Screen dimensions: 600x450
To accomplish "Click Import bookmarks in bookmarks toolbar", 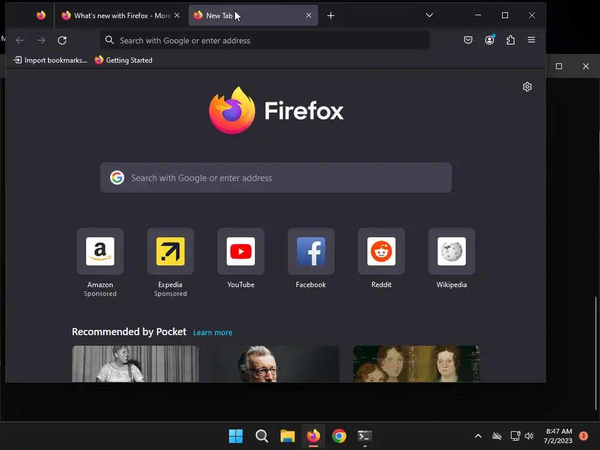I will pos(50,60).
